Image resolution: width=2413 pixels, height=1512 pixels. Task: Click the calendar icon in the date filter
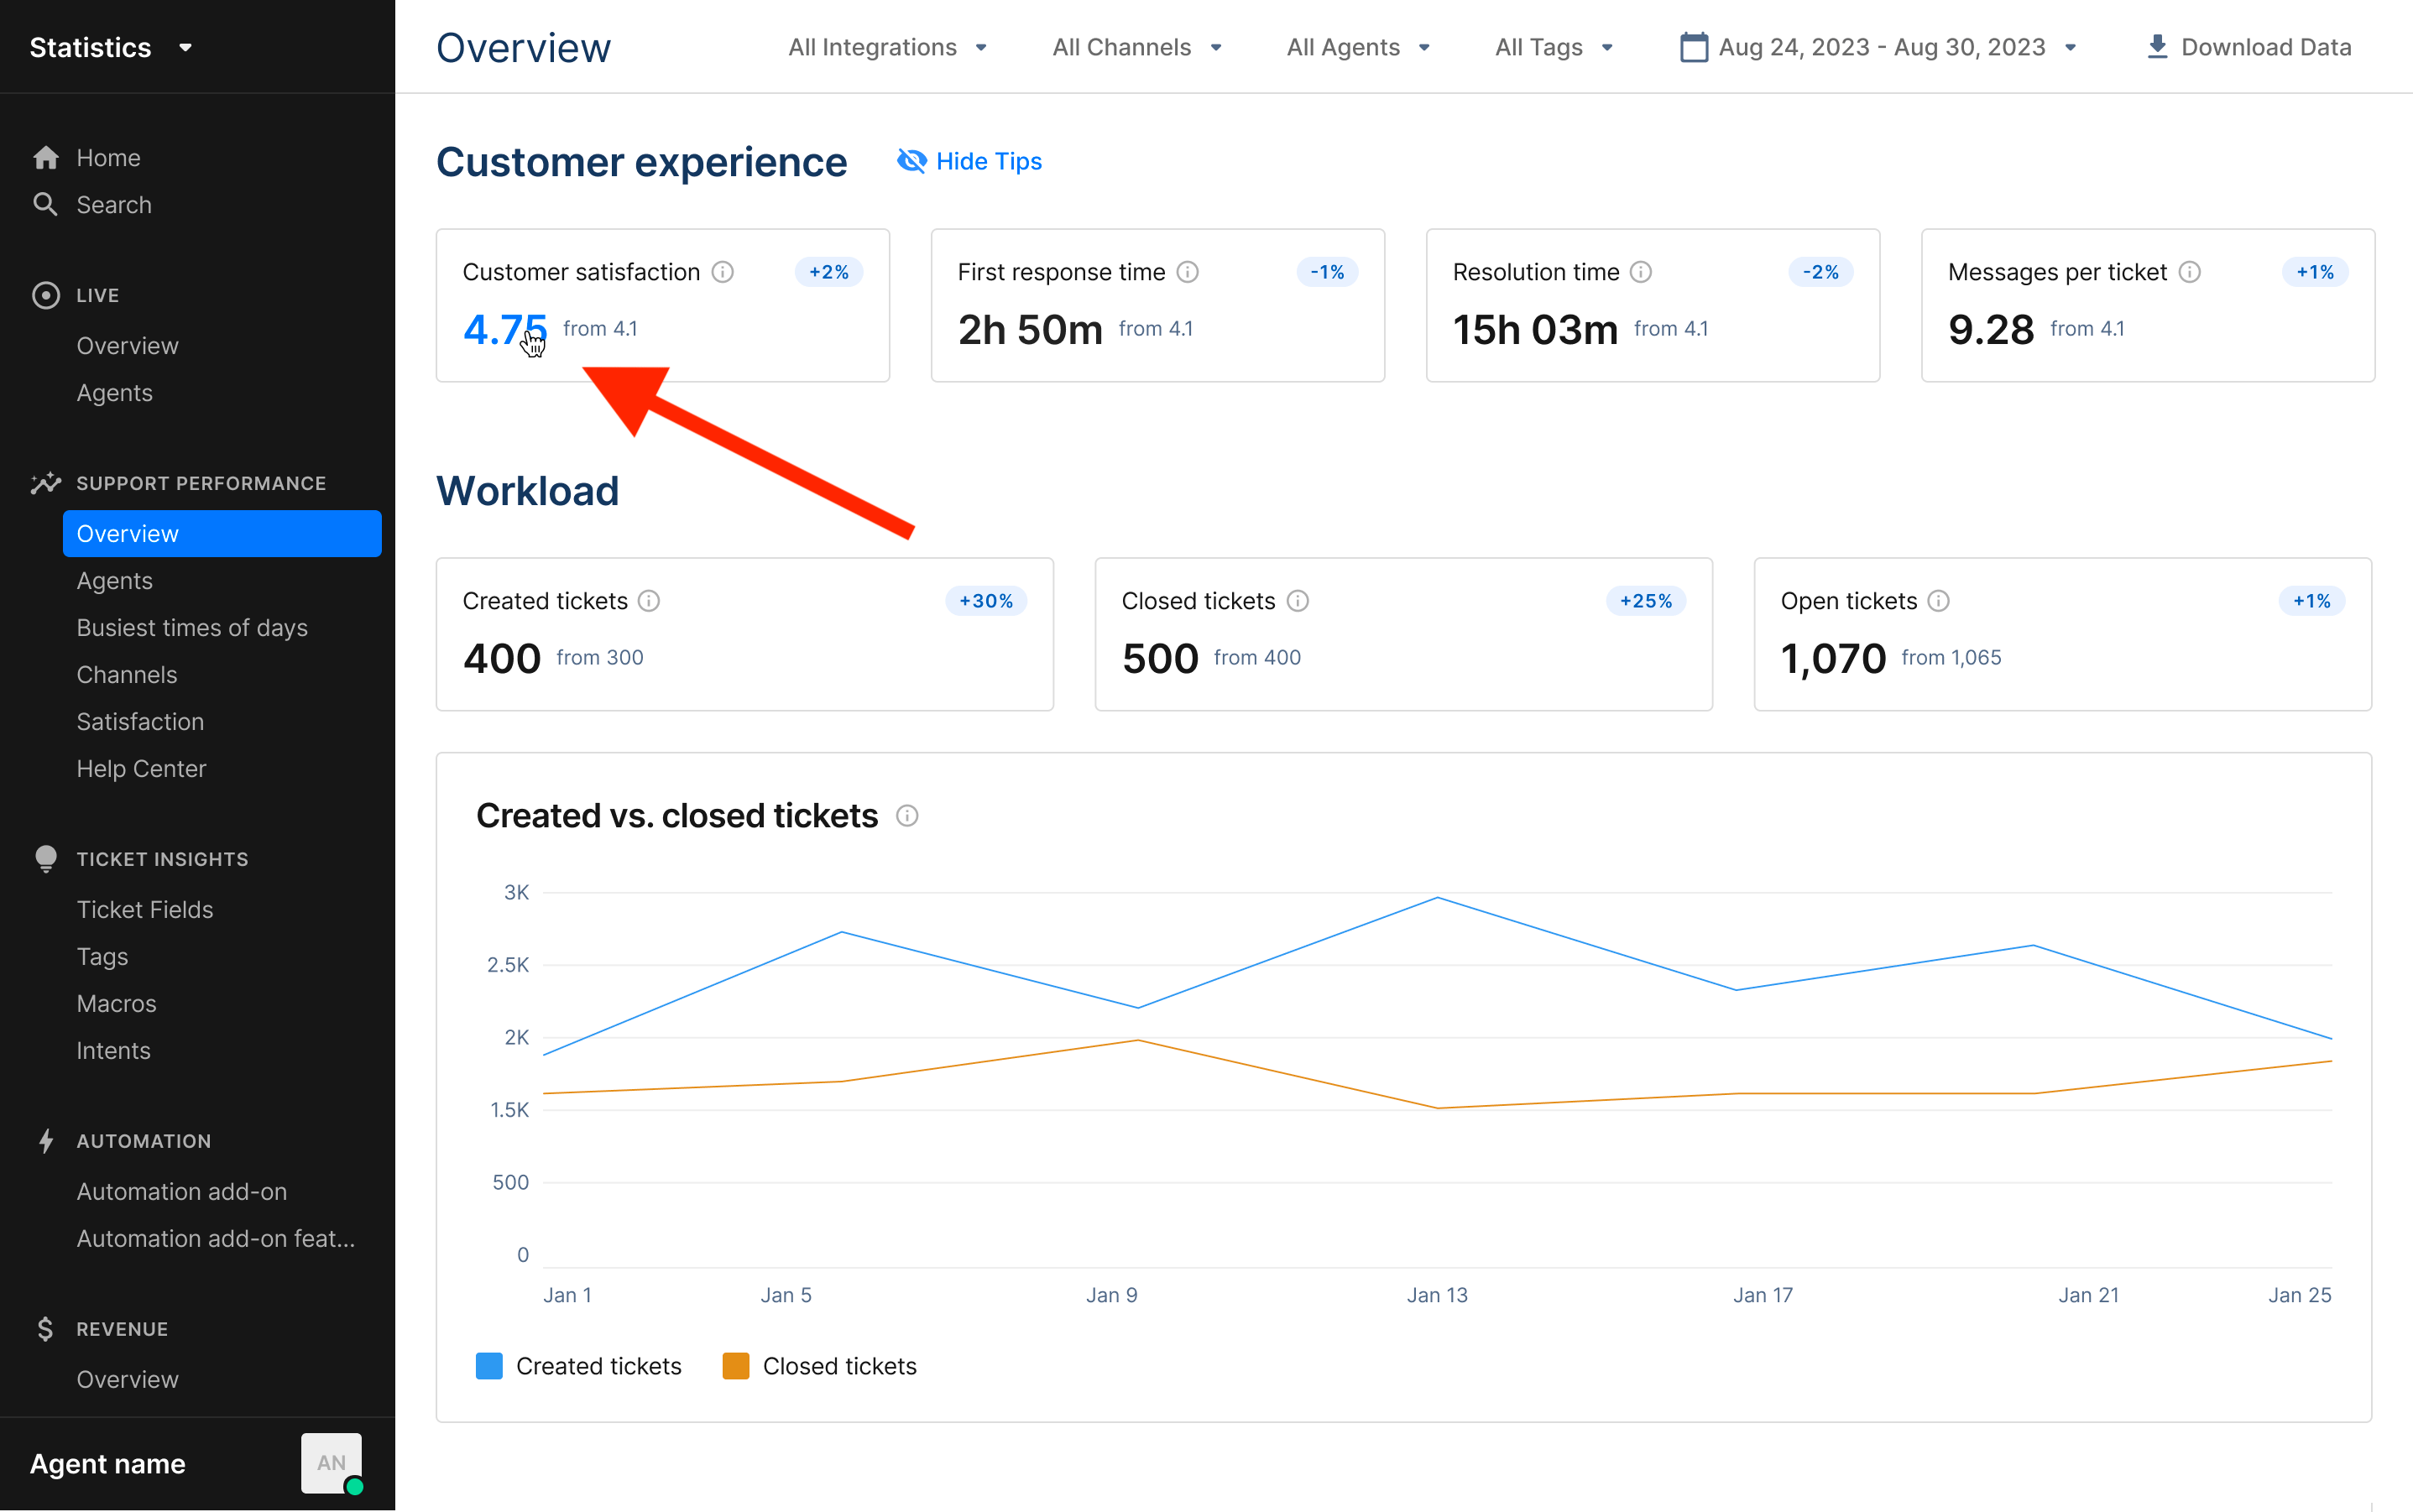(x=1694, y=47)
